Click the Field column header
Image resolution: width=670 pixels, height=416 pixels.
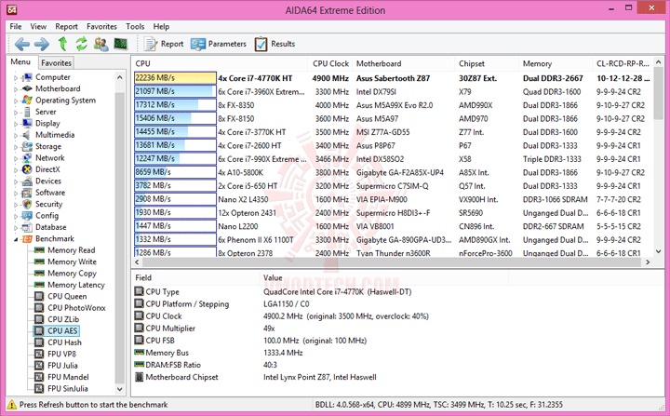pos(195,278)
